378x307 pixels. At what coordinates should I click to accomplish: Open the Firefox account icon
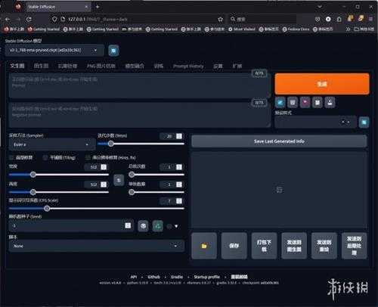pyautogui.click(x=328, y=19)
